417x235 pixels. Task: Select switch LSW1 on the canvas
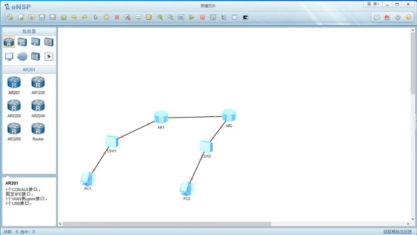pos(112,141)
